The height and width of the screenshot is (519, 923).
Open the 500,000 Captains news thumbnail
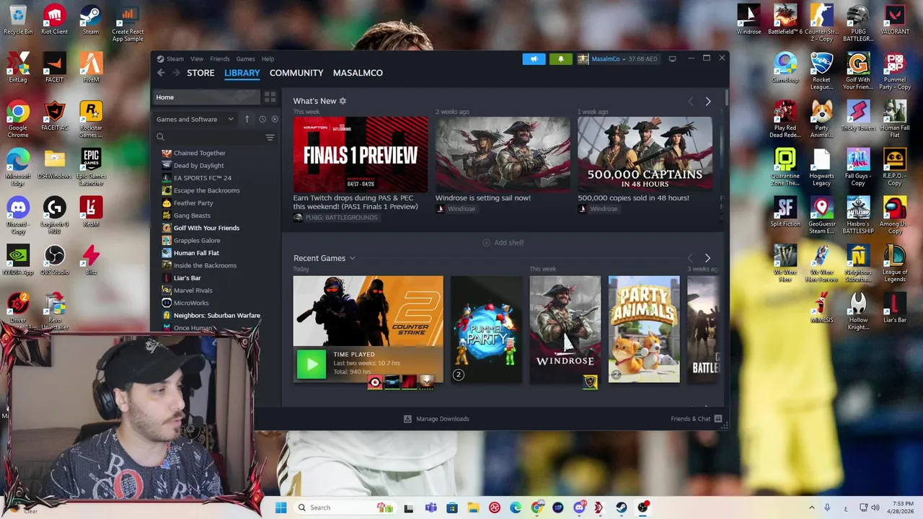(x=645, y=154)
